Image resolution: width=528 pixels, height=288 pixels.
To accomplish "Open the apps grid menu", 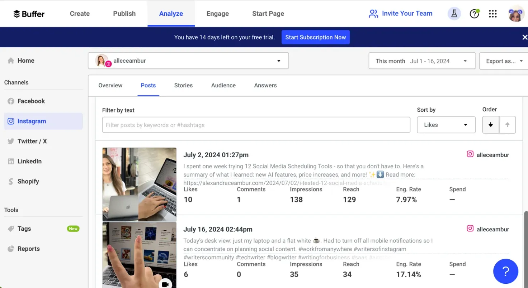I will [x=493, y=14].
